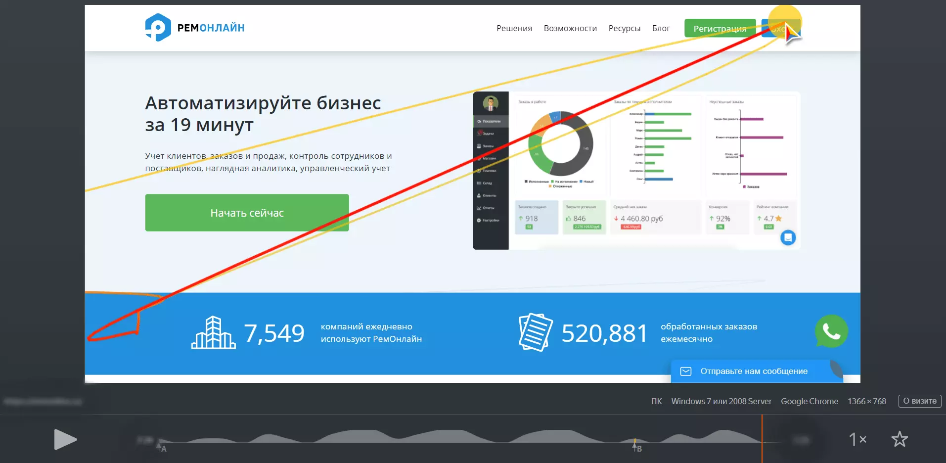Go to the Блог page
Viewport: 946px width, 463px height.
pos(661,29)
